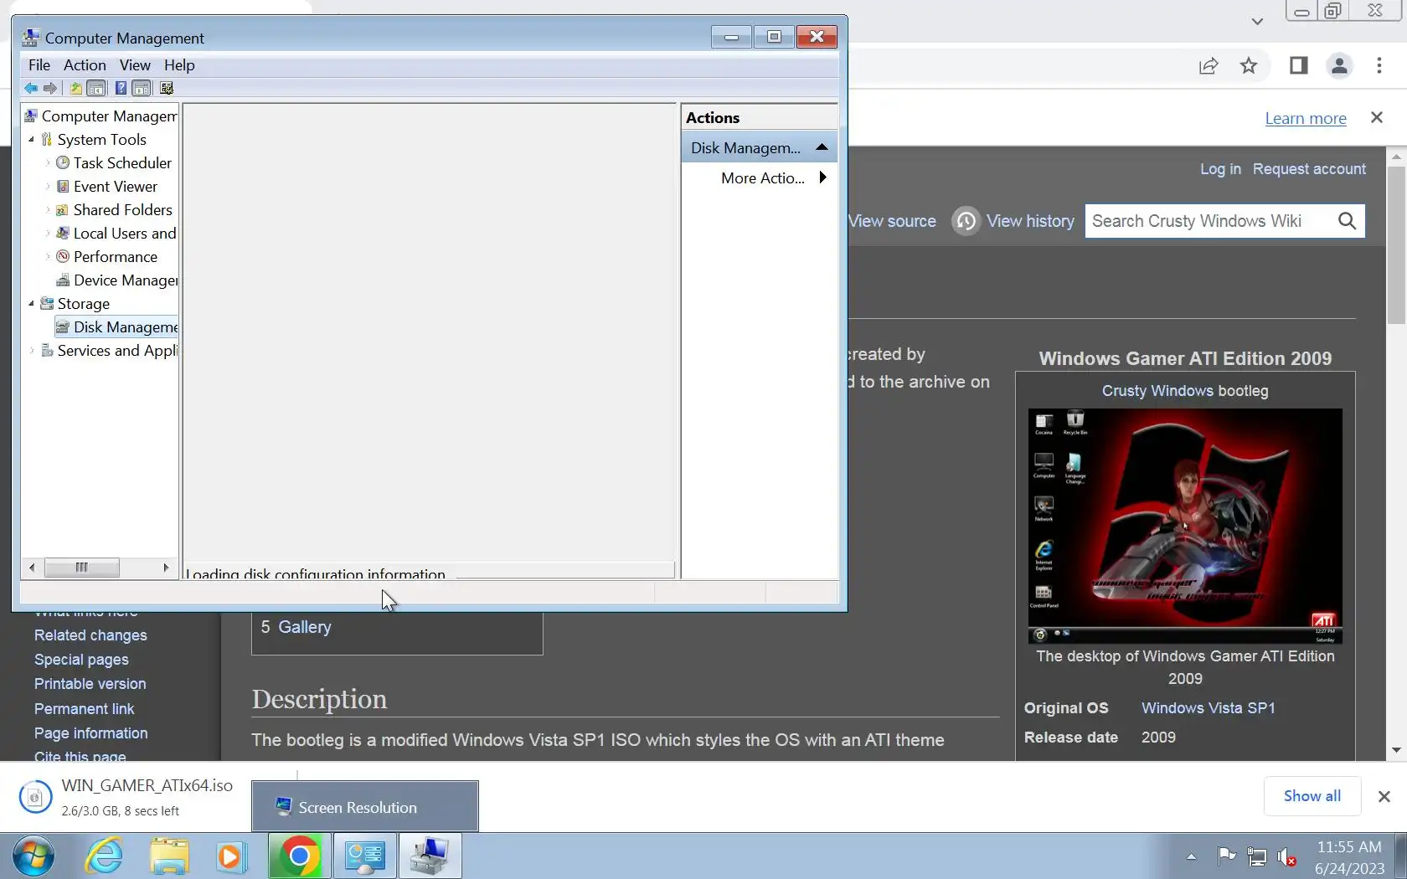
Task: Close the Chrome downloads bar
Action: [1384, 797]
